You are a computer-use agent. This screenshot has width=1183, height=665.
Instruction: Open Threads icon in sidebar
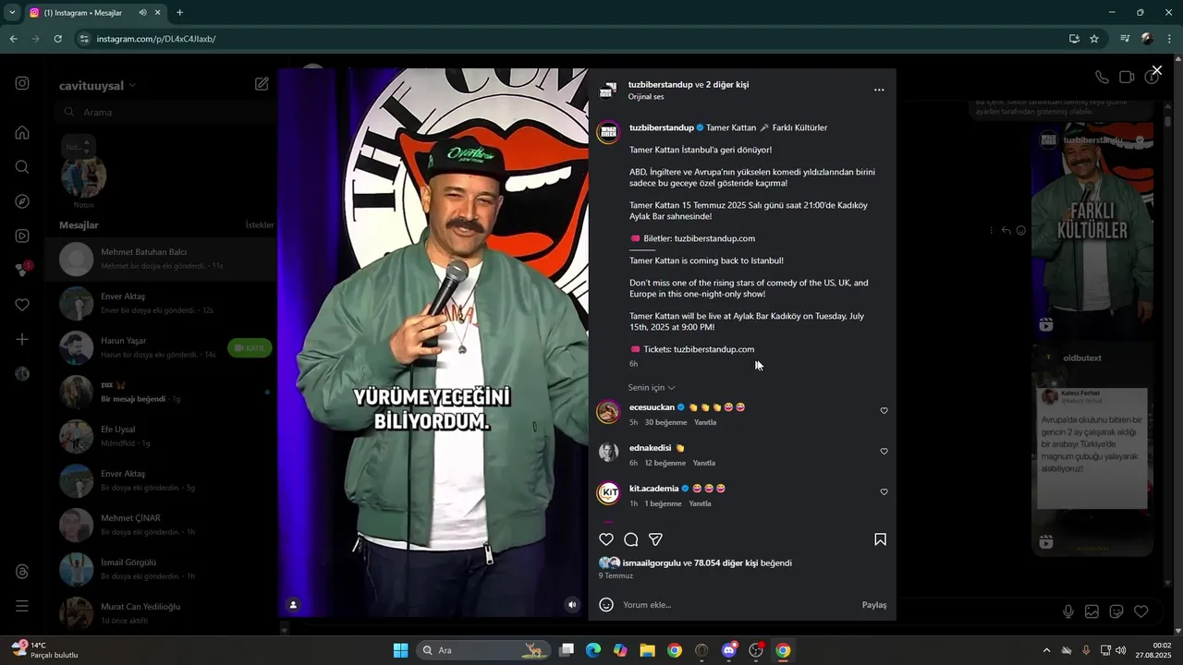point(22,572)
